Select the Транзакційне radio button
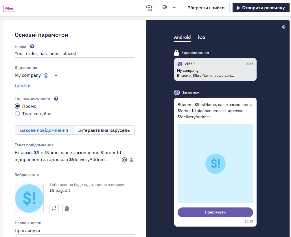 click(17, 114)
